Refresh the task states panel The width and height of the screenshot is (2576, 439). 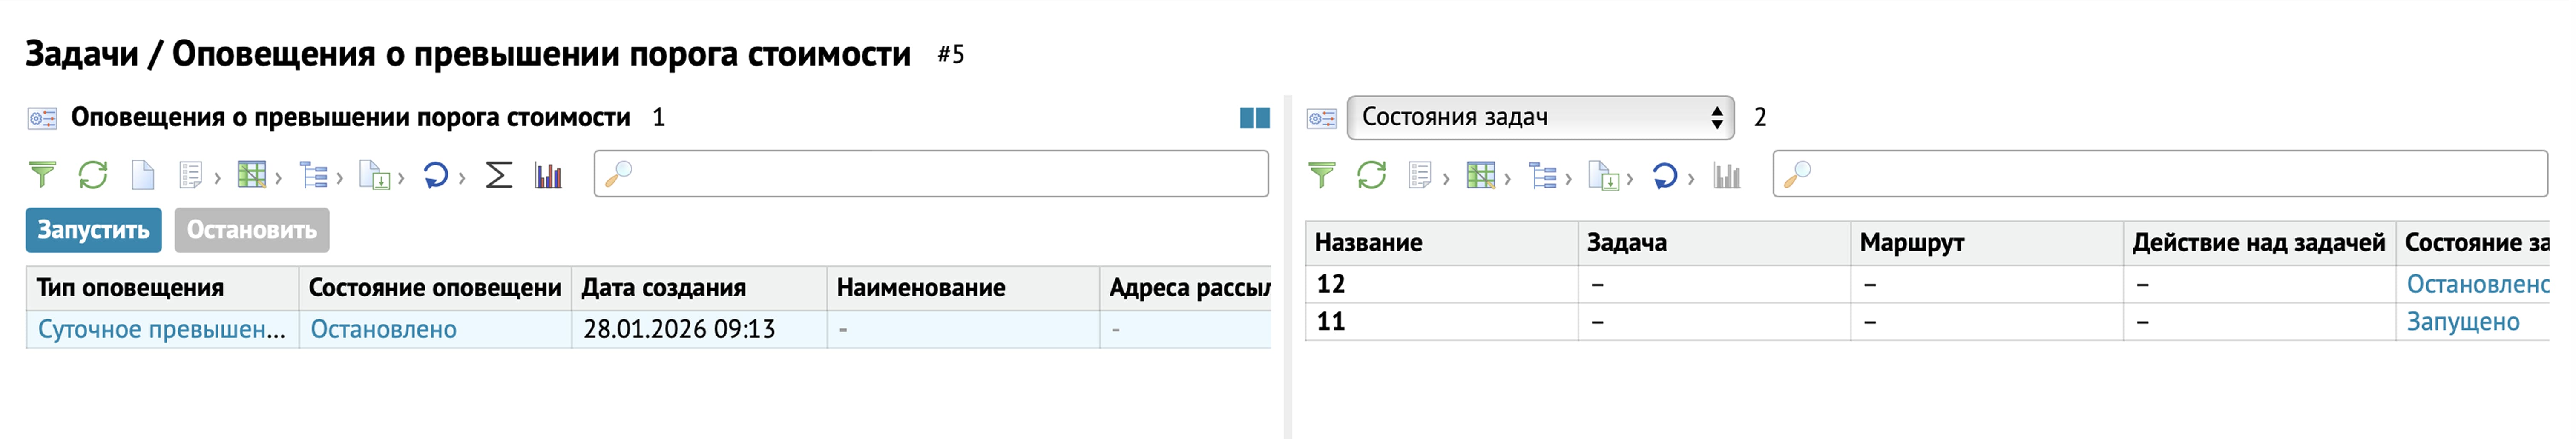(x=1371, y=176)
